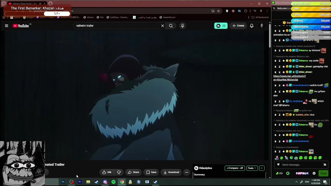This screenshot has width=331, height=186.
Task: Download the Valheim video
Action: pos(171,172)
